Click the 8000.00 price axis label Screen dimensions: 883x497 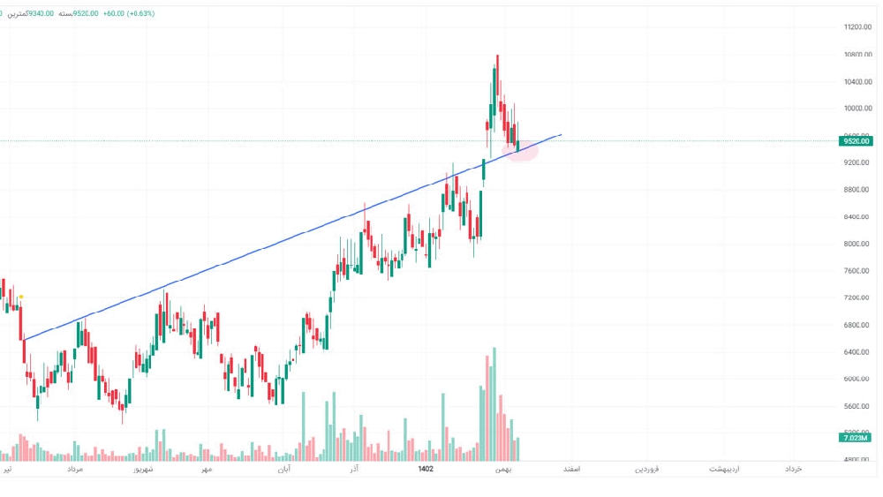pyautogui.click(x=857, y=244)
